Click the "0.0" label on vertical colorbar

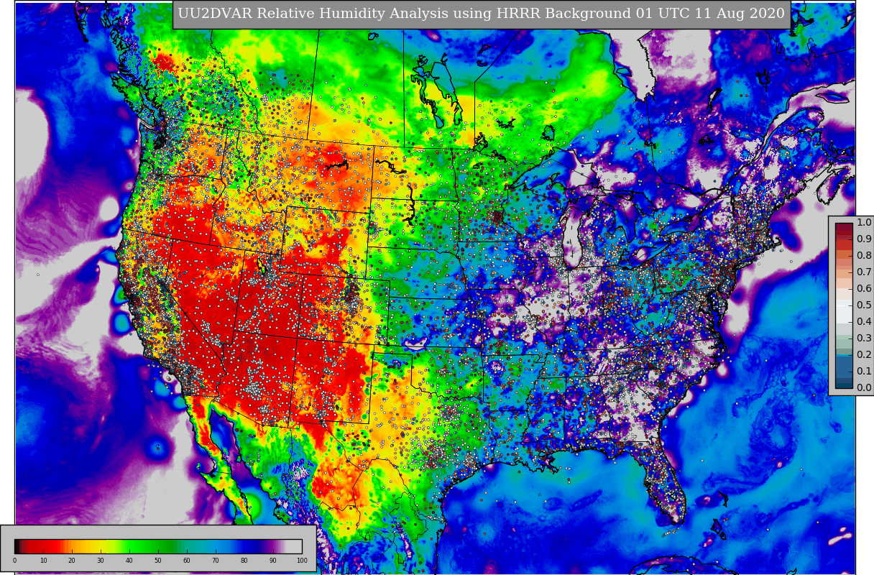(x=864, y=388)
